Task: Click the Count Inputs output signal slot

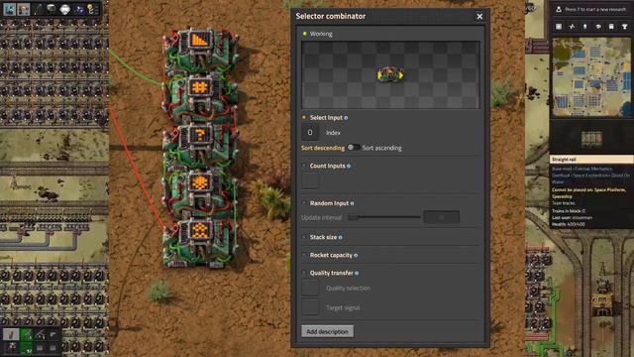Action: click(x=310, y=180)
